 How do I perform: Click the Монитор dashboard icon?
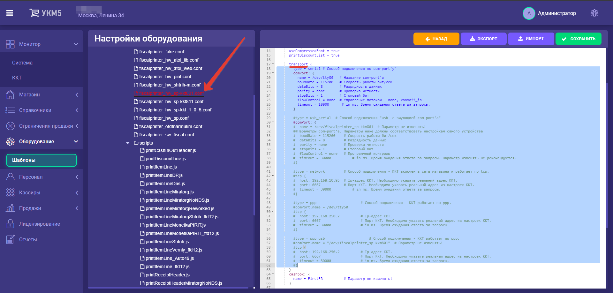pyautogui.click(x=10, y=44)
